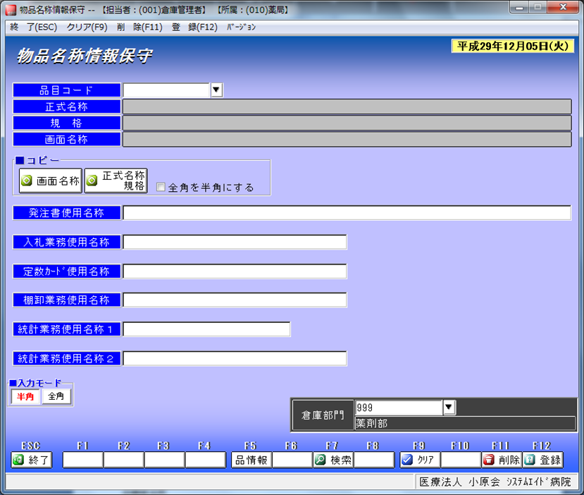Click the status bar text システムエイト病院
The image size is (584, 495).
pos(538,482)
